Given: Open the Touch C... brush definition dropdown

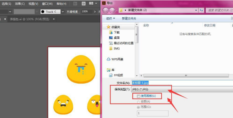Looking at the screenshot, I should pyautogui.click(x=63, y=12).
